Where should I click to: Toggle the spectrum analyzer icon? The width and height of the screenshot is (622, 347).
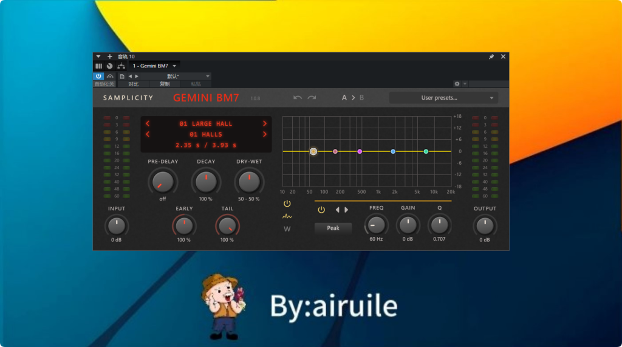click(287, 216)
